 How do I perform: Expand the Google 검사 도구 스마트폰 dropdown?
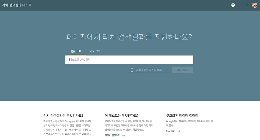149,70
